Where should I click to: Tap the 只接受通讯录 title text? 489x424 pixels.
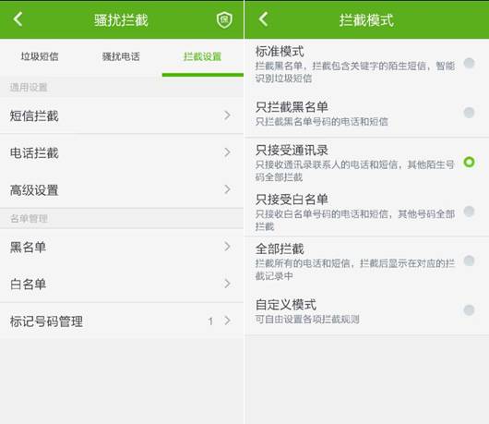coord(292,151)
